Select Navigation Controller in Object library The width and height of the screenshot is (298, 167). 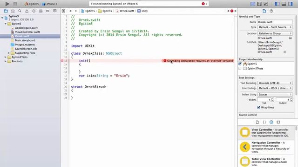266,147
